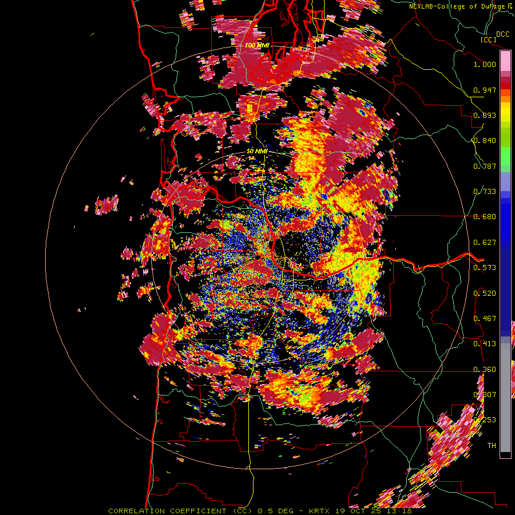Pick the bright green color bar segment
515x515 pixels.
point(505,156)
